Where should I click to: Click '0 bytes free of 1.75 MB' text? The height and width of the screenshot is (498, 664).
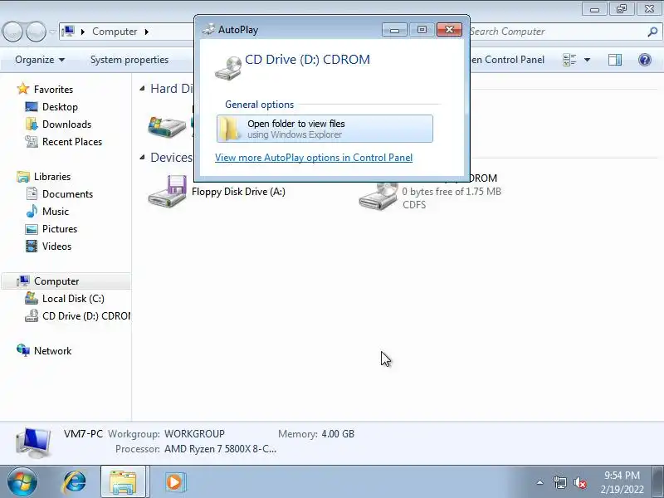coord(452,192)
